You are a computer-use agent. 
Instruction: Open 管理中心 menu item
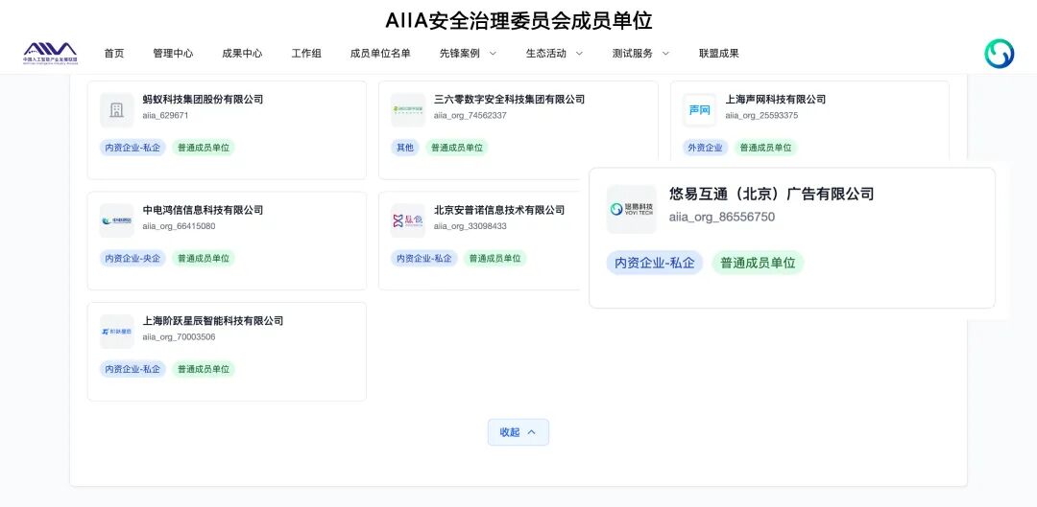coord(173,54)
